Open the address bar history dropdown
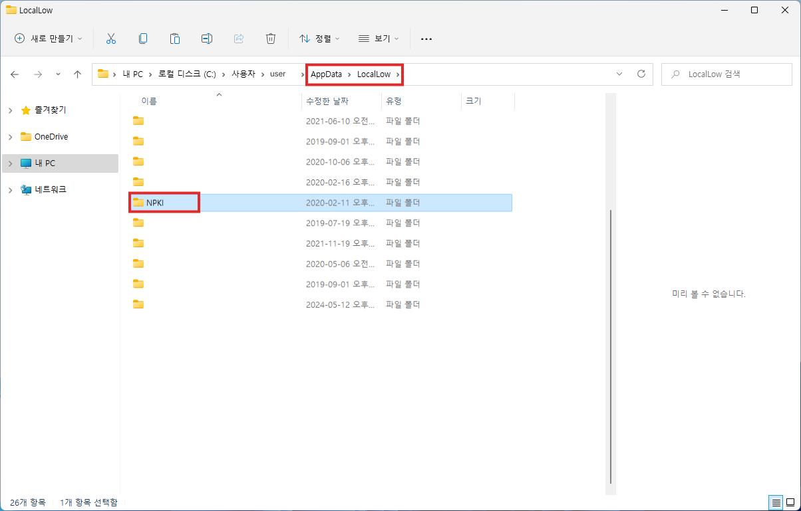 click(x=620, y=74)
